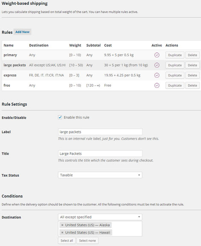
Task: Delete the free rule
Action: 192,85
